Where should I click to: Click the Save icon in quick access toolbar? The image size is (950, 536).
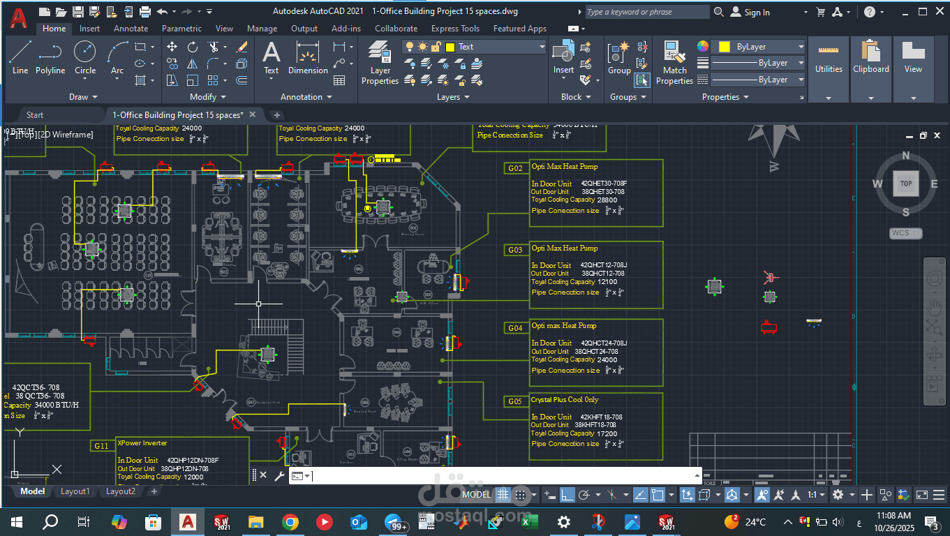(x=78, y=12)
